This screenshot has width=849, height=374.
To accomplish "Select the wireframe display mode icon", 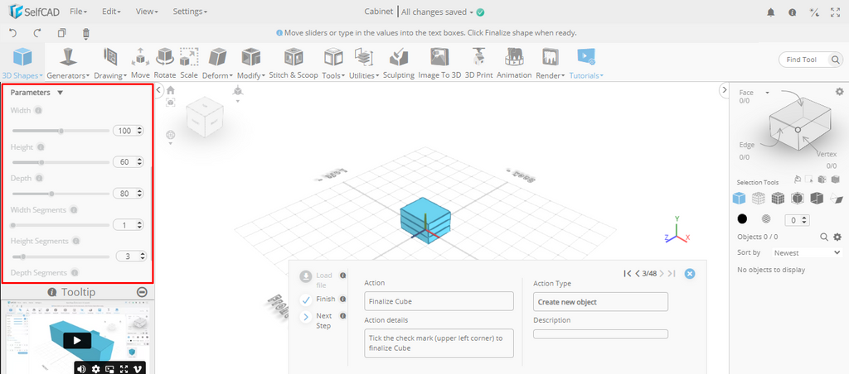I will tap(758, 199).
